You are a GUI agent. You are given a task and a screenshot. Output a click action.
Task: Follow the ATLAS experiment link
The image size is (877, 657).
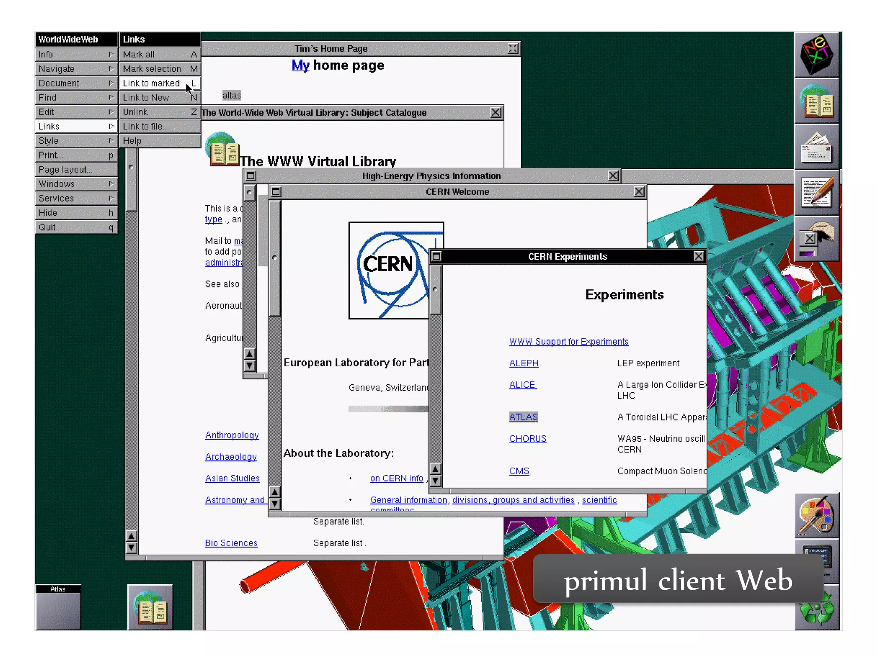[523, 417]
